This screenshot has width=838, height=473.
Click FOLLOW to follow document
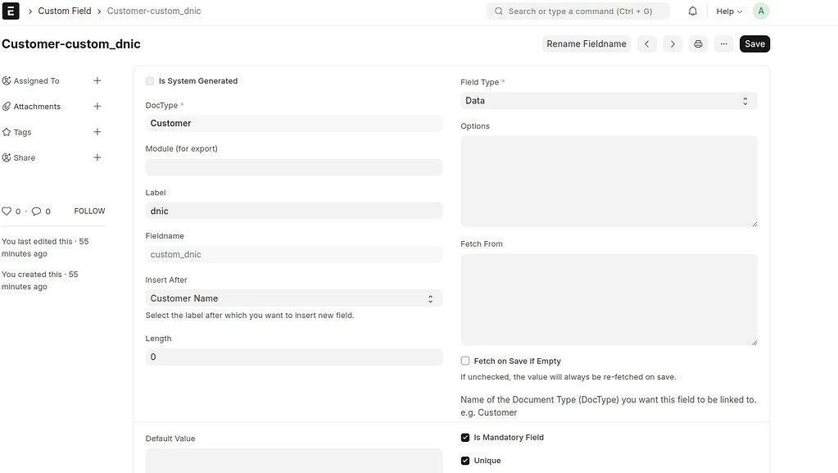tap(89, 211)
